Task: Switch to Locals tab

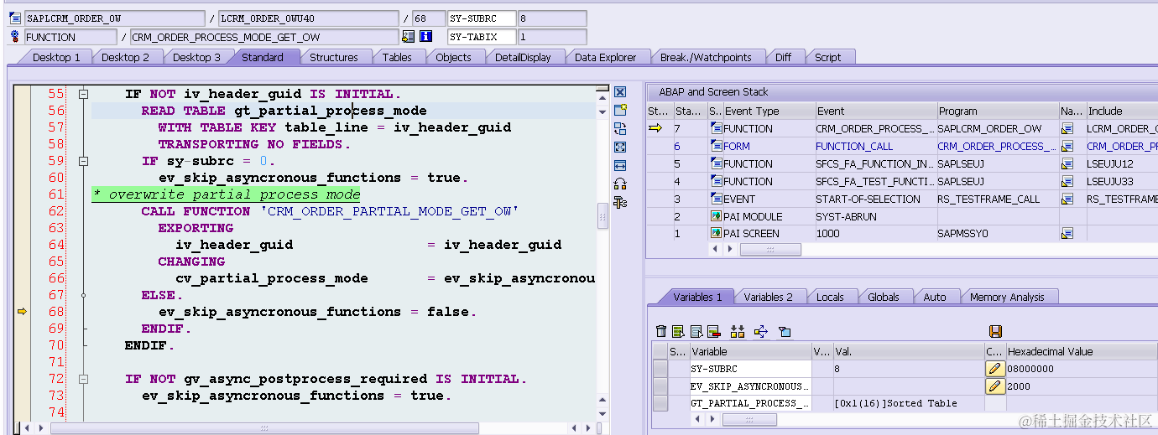Action: tap(830, 297)
